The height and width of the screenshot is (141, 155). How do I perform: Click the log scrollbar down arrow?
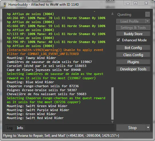pyautogui.click(x=112, y=122)
